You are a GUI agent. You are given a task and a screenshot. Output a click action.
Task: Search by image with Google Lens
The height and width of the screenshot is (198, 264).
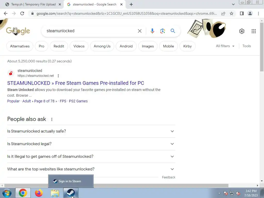(x=162, y=31)
